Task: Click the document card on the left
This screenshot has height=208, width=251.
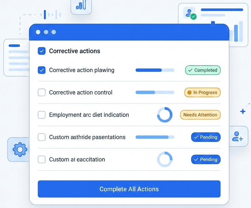Action: tap(16, 58)
